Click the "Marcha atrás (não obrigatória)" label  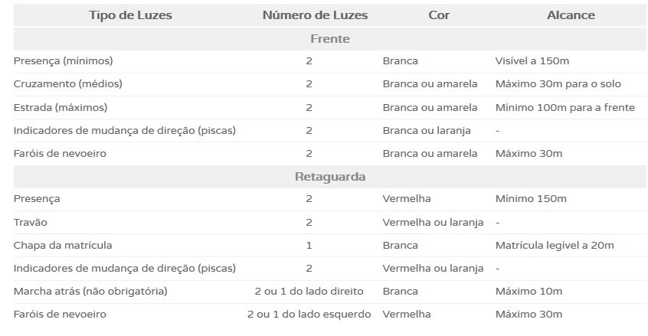click(x=90, y=292)
